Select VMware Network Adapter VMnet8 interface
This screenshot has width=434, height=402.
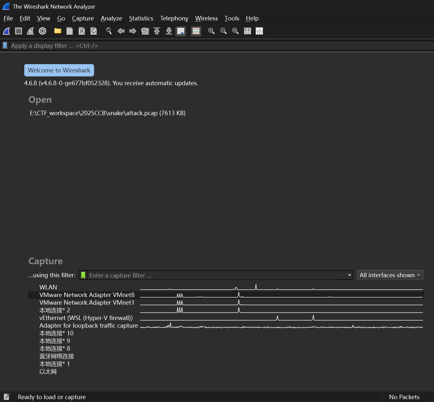226,295
